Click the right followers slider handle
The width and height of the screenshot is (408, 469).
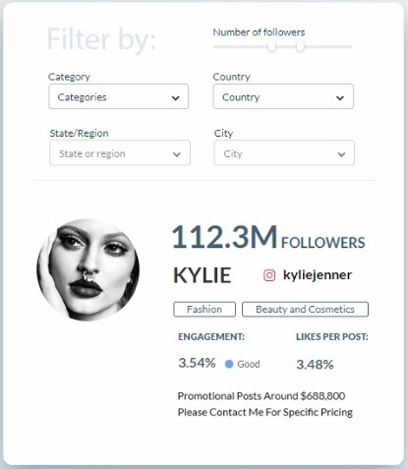(x=300, y=46)
